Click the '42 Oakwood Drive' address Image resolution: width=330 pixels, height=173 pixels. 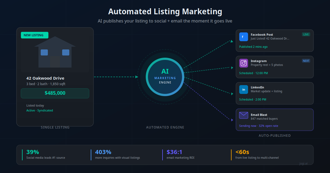pos(45,78)
